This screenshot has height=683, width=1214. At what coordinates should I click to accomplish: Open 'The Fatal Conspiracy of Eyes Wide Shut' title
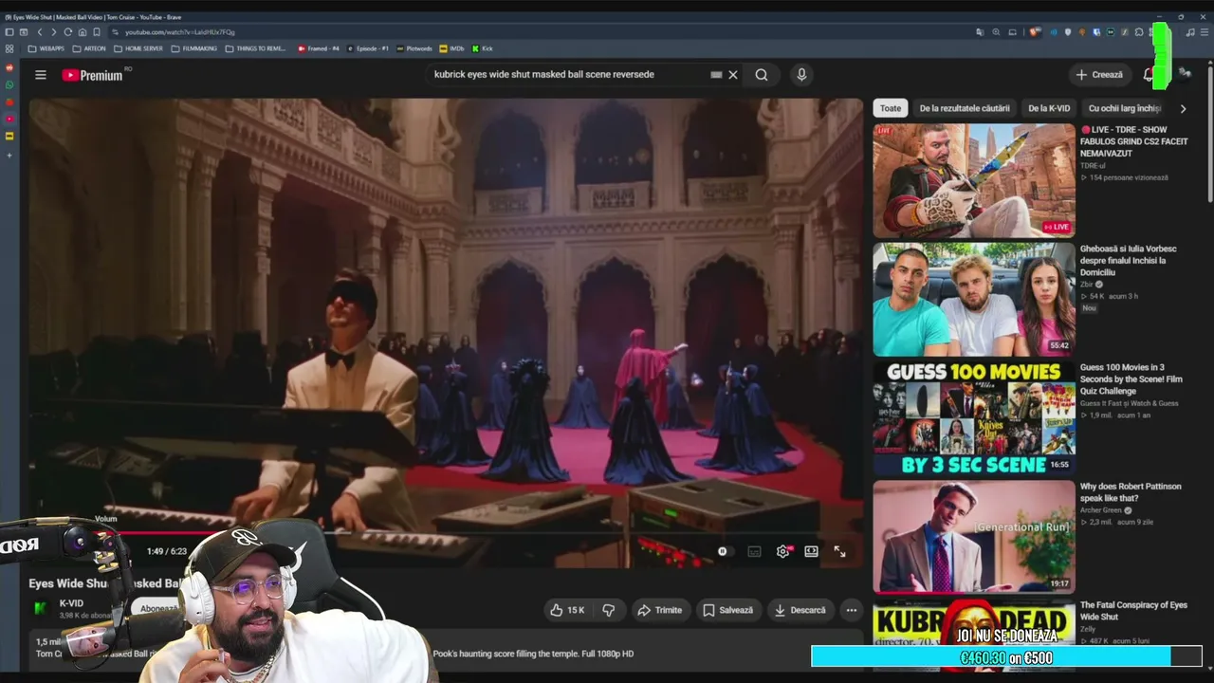click(1133, 611)
